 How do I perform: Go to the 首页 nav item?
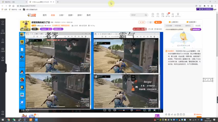pos(45,15)
